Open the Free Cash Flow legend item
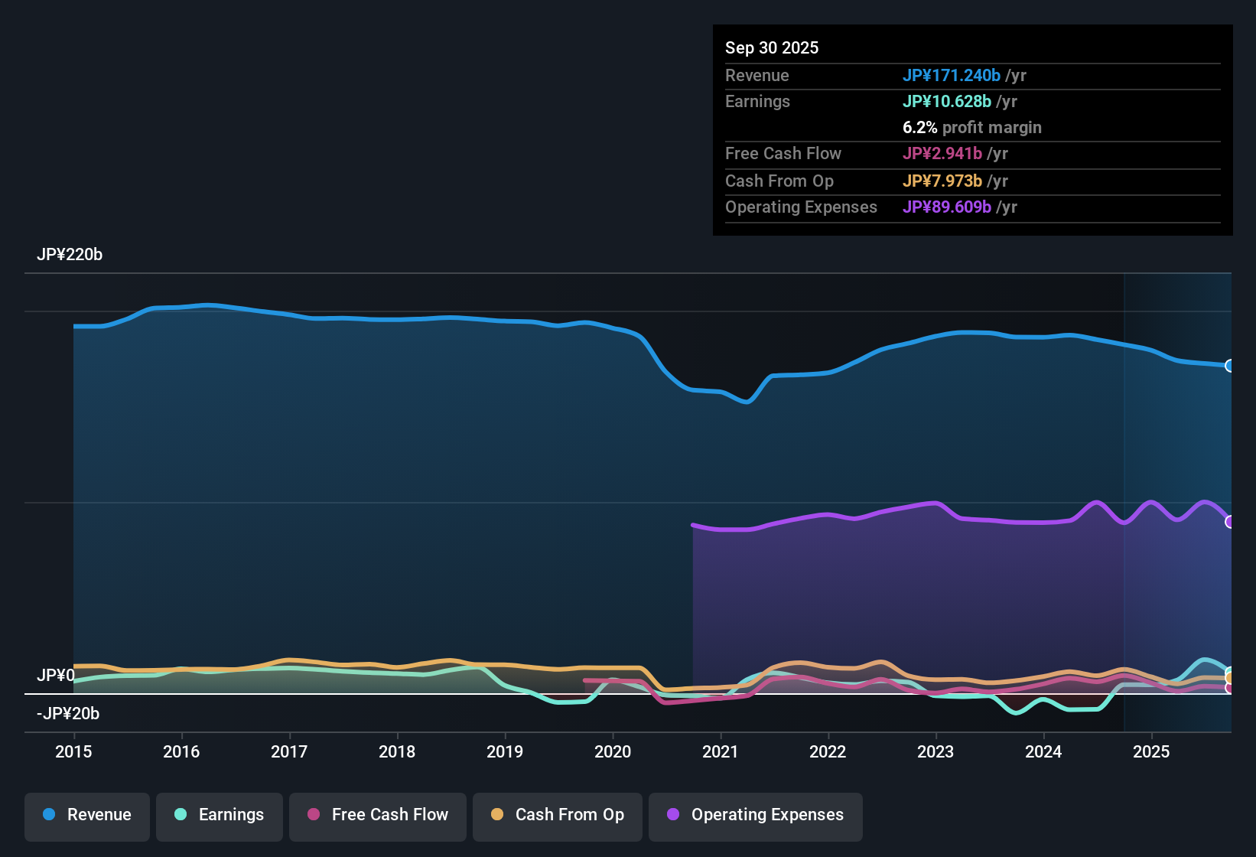1256x857 pixels. click(x=377, y=815)
